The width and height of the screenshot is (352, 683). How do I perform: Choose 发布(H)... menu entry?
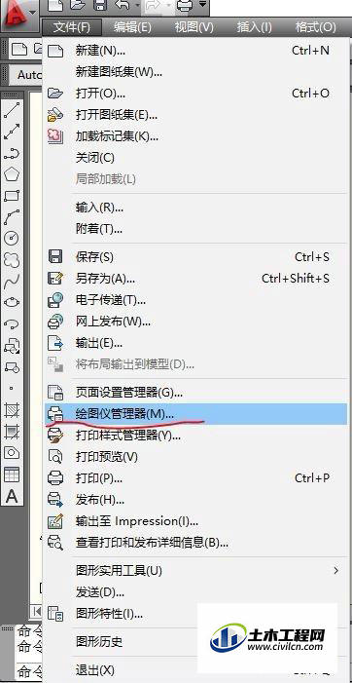point(196,499)
